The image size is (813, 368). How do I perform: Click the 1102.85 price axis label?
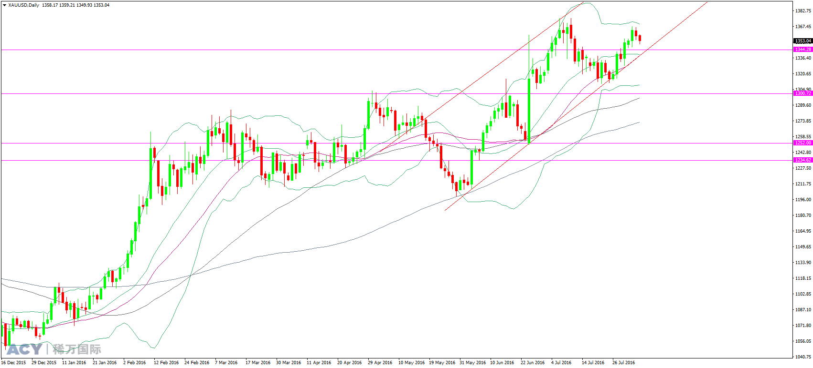pos(803,294)
